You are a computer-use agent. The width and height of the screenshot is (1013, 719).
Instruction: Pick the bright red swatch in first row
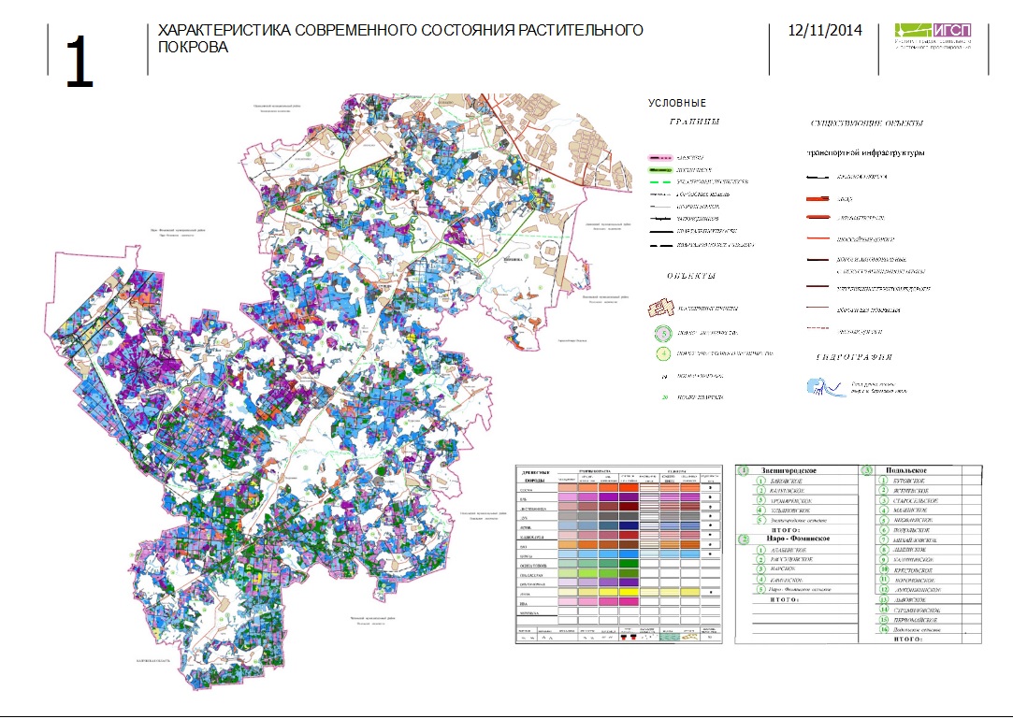pos(629,488)
